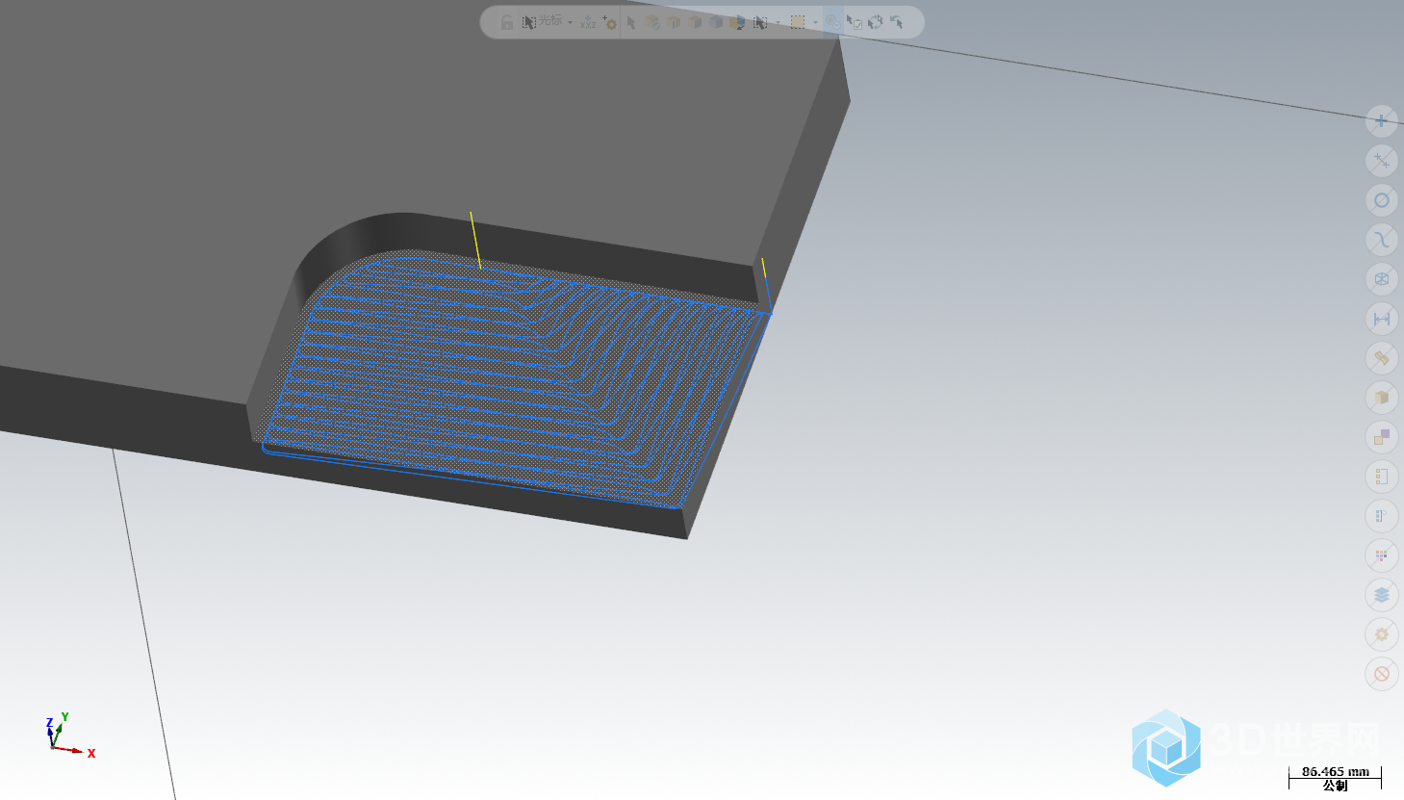Open the 光标 dropdown arrow
This screenshot has height=800, width=1404.
tap(570, 22)
